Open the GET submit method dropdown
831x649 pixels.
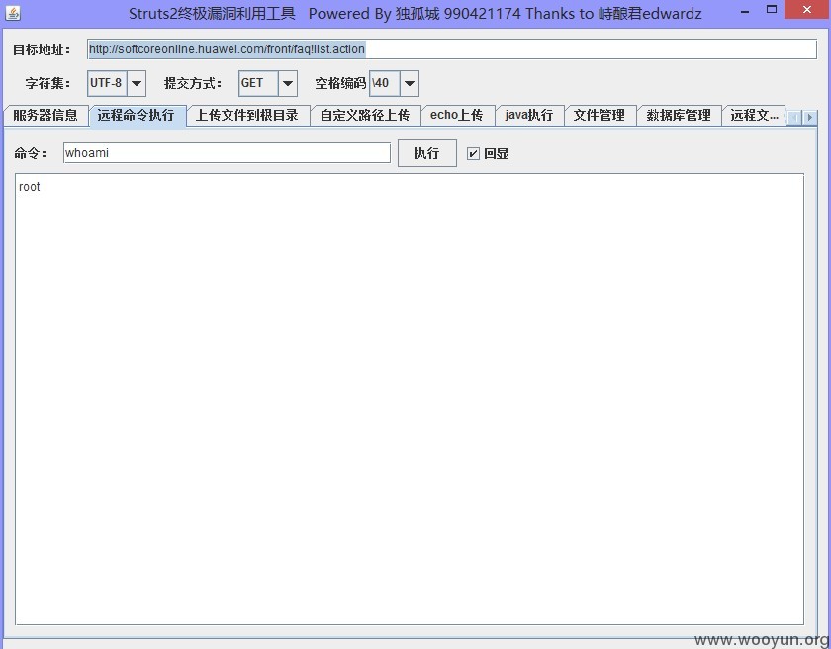(x=287, y=83)
